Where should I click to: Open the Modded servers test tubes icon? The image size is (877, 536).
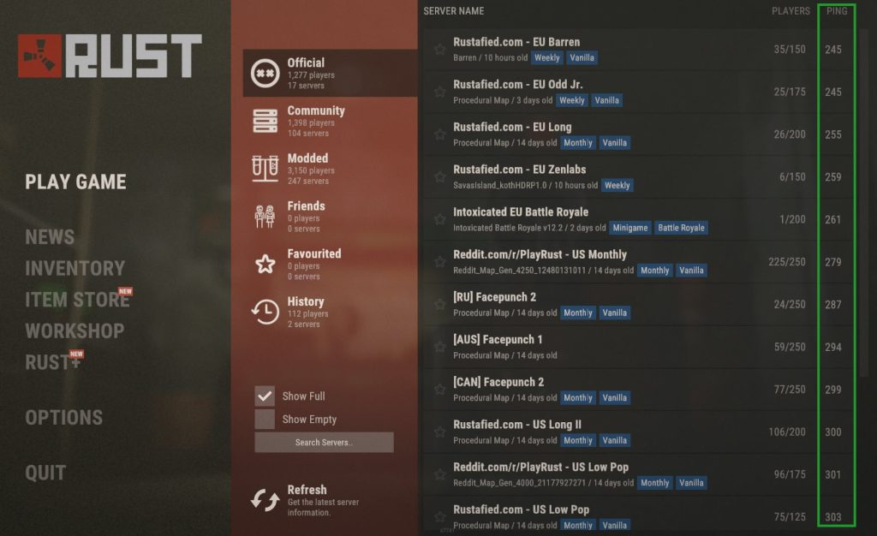265,168
